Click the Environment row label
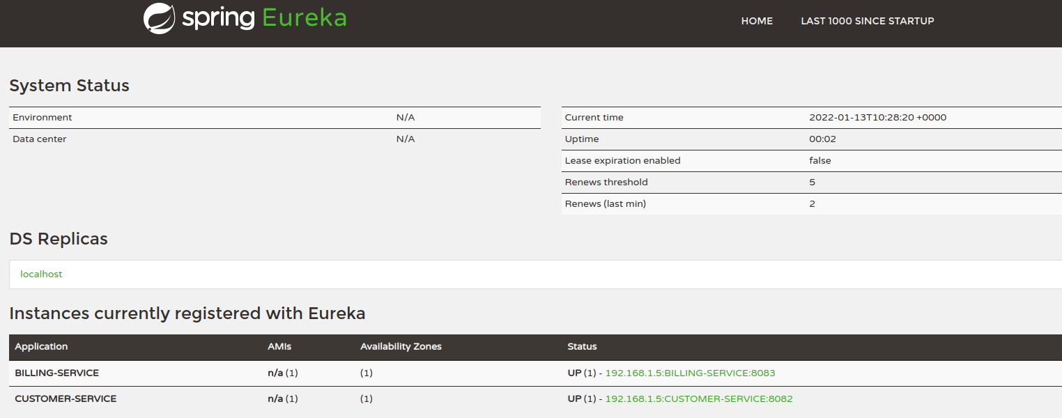The width and height of the screenshot is (1062, 418). click(x=42, y=118)
